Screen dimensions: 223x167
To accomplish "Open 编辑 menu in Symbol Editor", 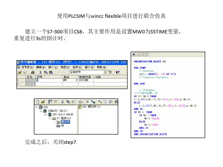I will click(x=41, y=67).
